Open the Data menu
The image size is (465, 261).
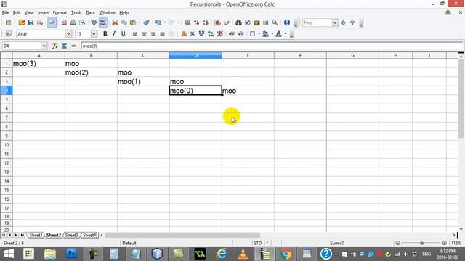(90, 13)
